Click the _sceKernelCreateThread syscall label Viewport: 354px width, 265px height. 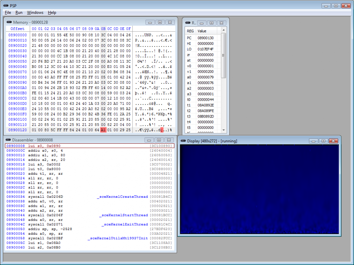[x=122, y=196]
